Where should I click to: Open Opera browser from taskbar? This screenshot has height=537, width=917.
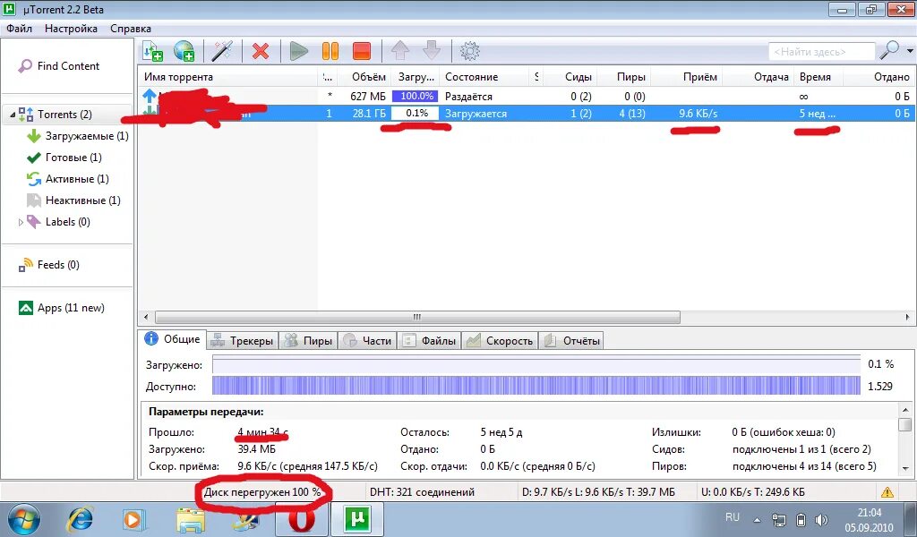click(x=301, y=519)
